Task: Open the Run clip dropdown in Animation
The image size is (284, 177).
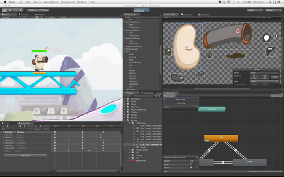Action: click(x=17, y=129)
